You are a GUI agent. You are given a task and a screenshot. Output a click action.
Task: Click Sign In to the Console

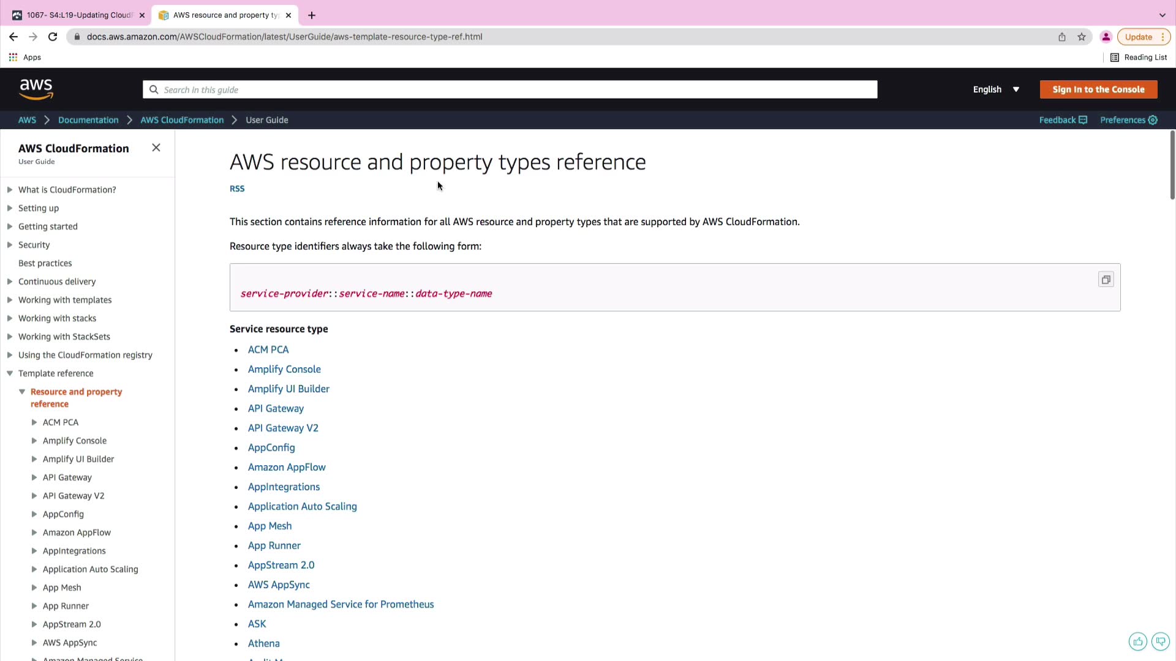coord(1098,89)
